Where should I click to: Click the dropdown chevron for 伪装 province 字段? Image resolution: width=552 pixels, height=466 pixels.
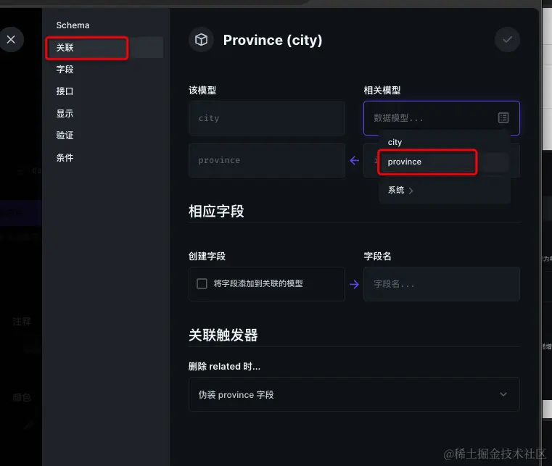[503, 394]
